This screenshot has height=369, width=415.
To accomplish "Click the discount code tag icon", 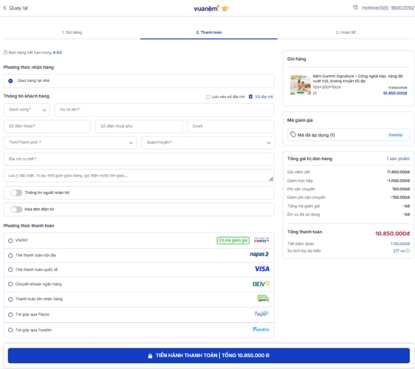I will (294, 135).
